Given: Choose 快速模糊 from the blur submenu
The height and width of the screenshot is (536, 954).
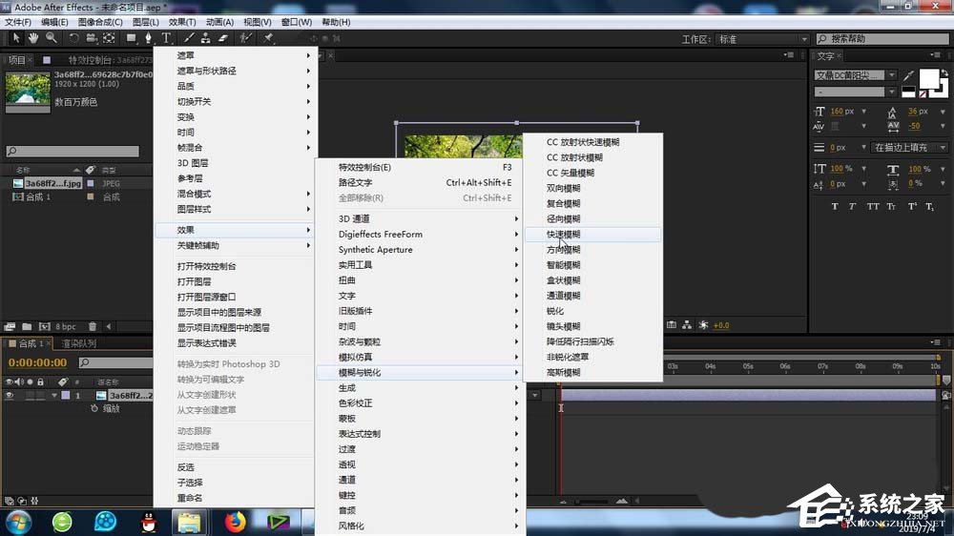Looking at the screenshot, I should 563,235.
